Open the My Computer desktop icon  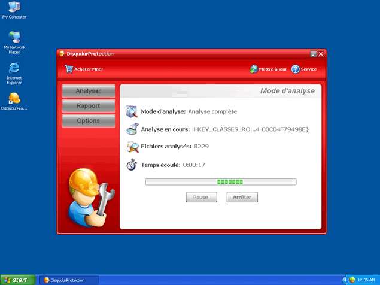point(14,8)
